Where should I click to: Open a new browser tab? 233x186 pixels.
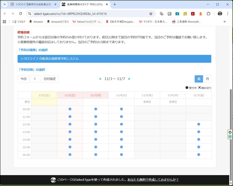point(115,4)
